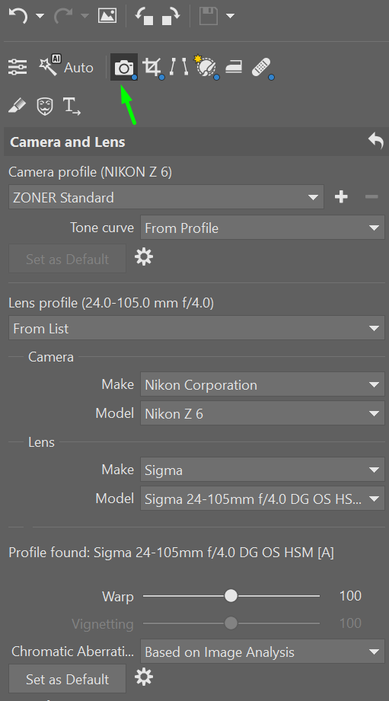The width and height of the screenshot is (389, 701).
Task: Expand Chromatic Aberration Based on Image Analysis
Action: pyautogui.click(x=263, y=652)
